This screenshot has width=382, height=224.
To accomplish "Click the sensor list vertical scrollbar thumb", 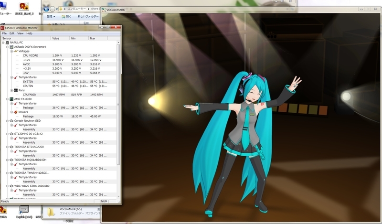I will [118, 104].
